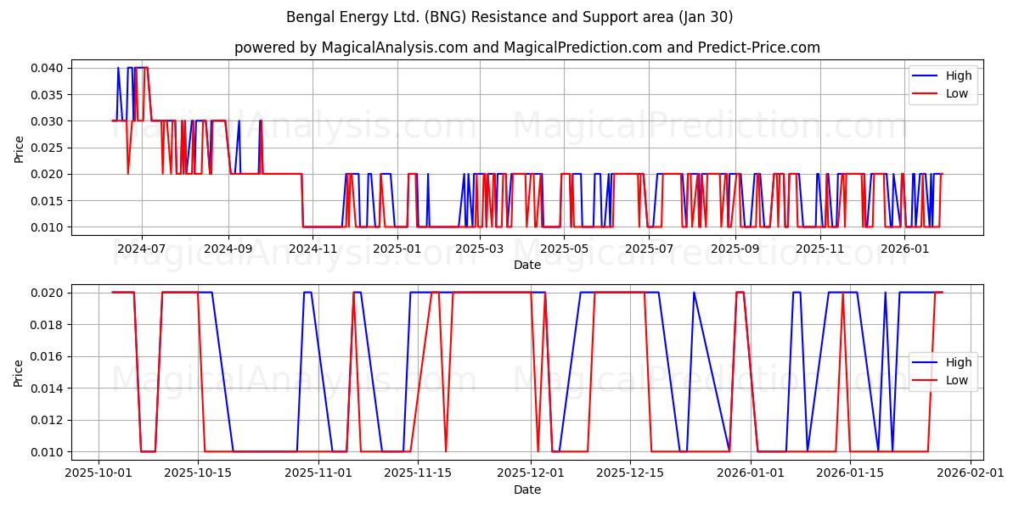Viewport: 1019px width, 509px height.
Task: Click the '2025-10-01' x-axis label in bottom chart
Action: [99, 473]
